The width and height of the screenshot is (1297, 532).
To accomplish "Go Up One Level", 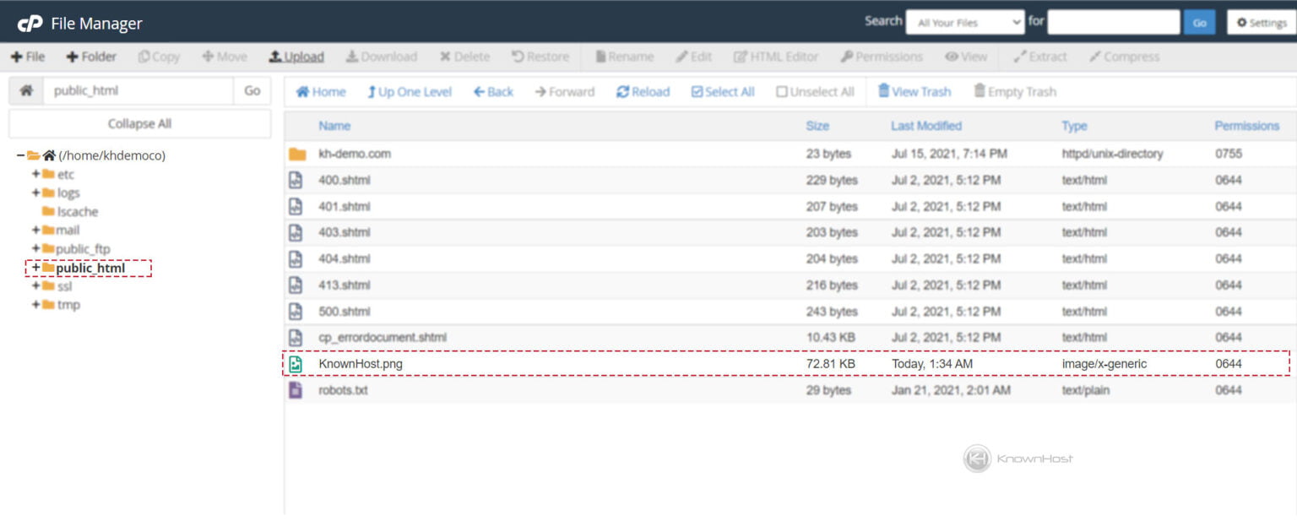I will point(410,92).
